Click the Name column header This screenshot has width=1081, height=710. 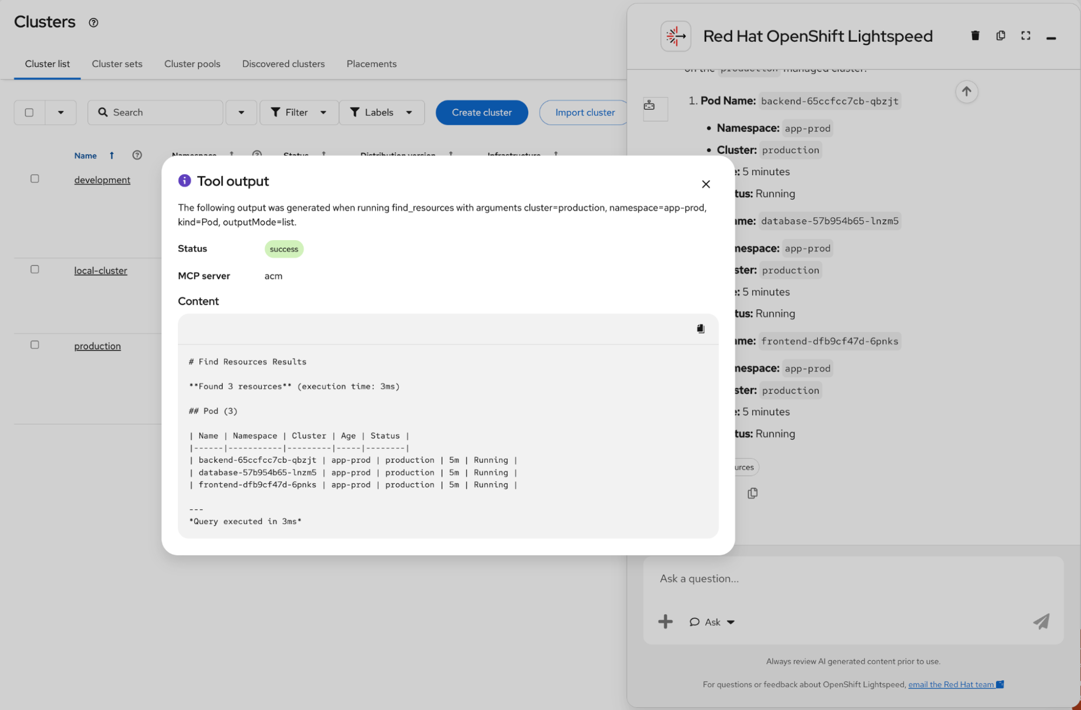85,156
